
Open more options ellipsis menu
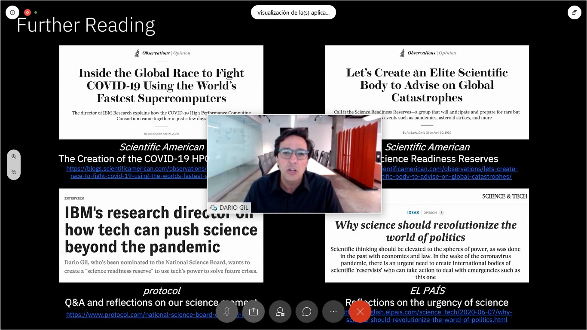coord(333,312)
